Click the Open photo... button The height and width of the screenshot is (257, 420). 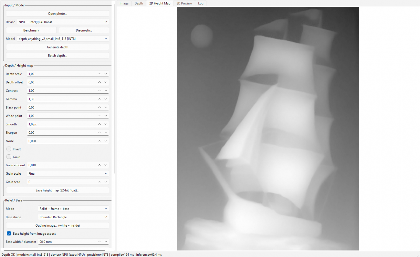click(x=58, y=13)
